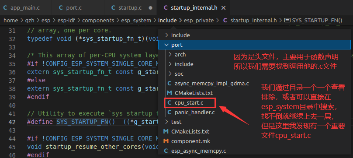353x158 pixels.
Task: Click the C file icon on port.c tab
Action: (61, 8)
